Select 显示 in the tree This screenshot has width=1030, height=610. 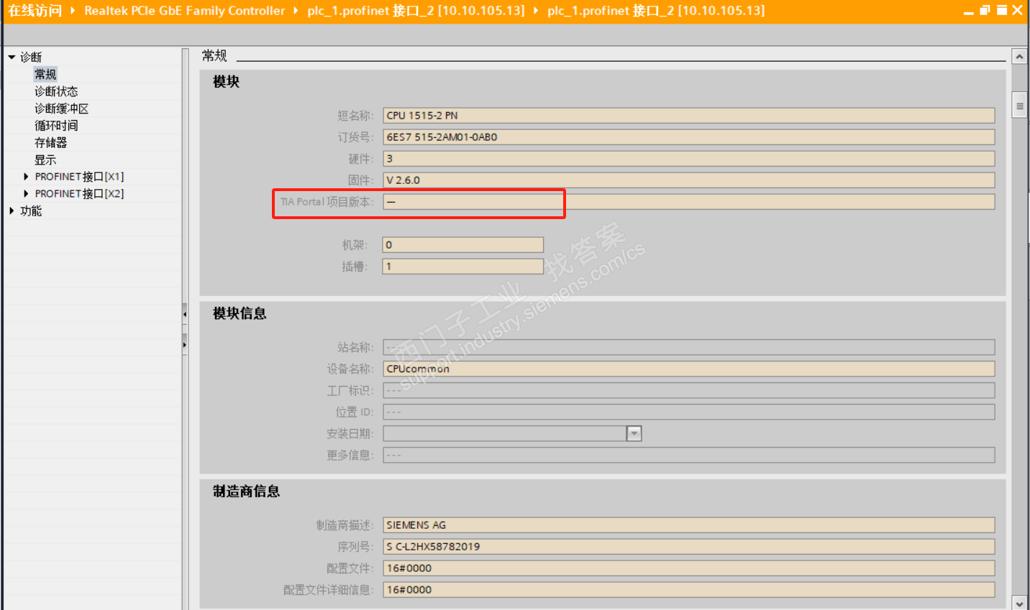click(x=45, y=160)
